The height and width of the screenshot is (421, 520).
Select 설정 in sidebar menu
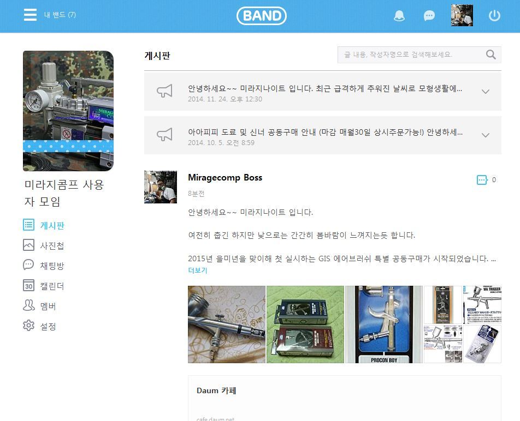[48, 326]
